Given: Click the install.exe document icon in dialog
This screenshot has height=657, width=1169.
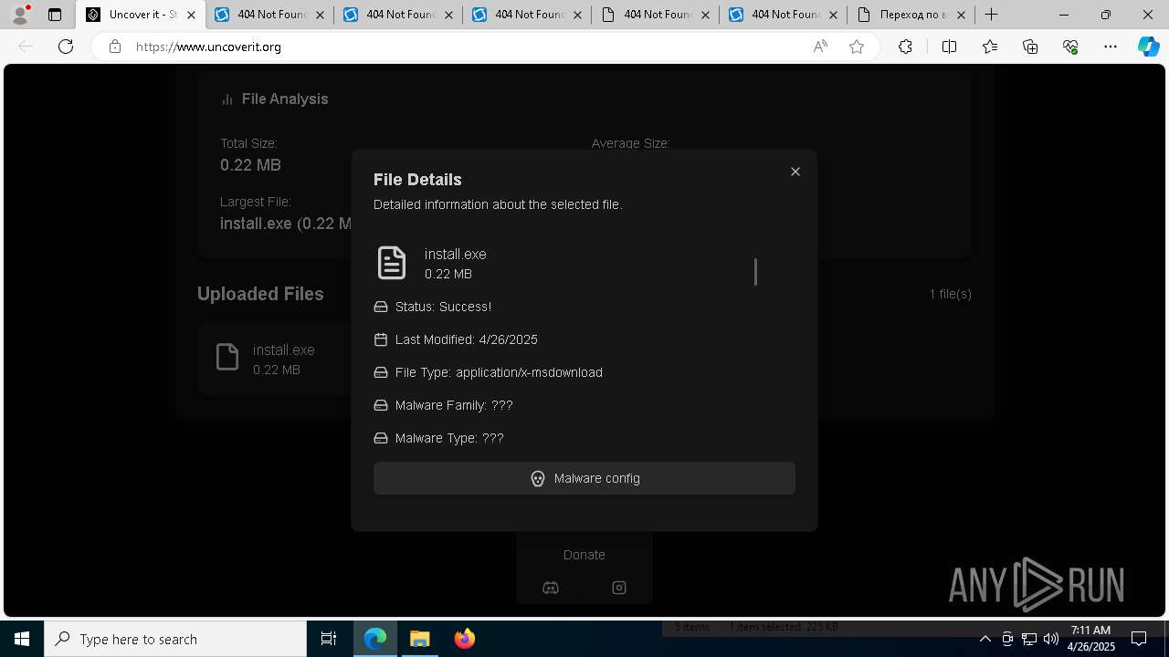Looking at the screenshot, I should coord(392,263).
